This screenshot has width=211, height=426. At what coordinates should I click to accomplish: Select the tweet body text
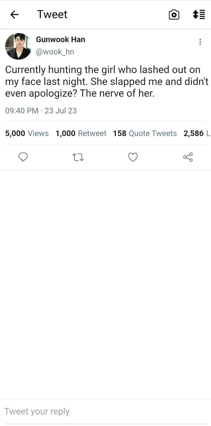107,82
